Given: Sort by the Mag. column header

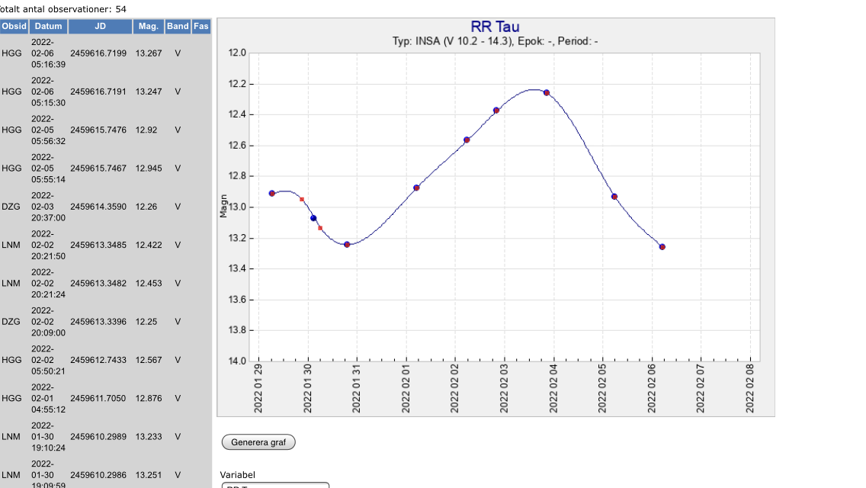Looking at the screenshot, I should pyautogui.click(x=148, y=27).
